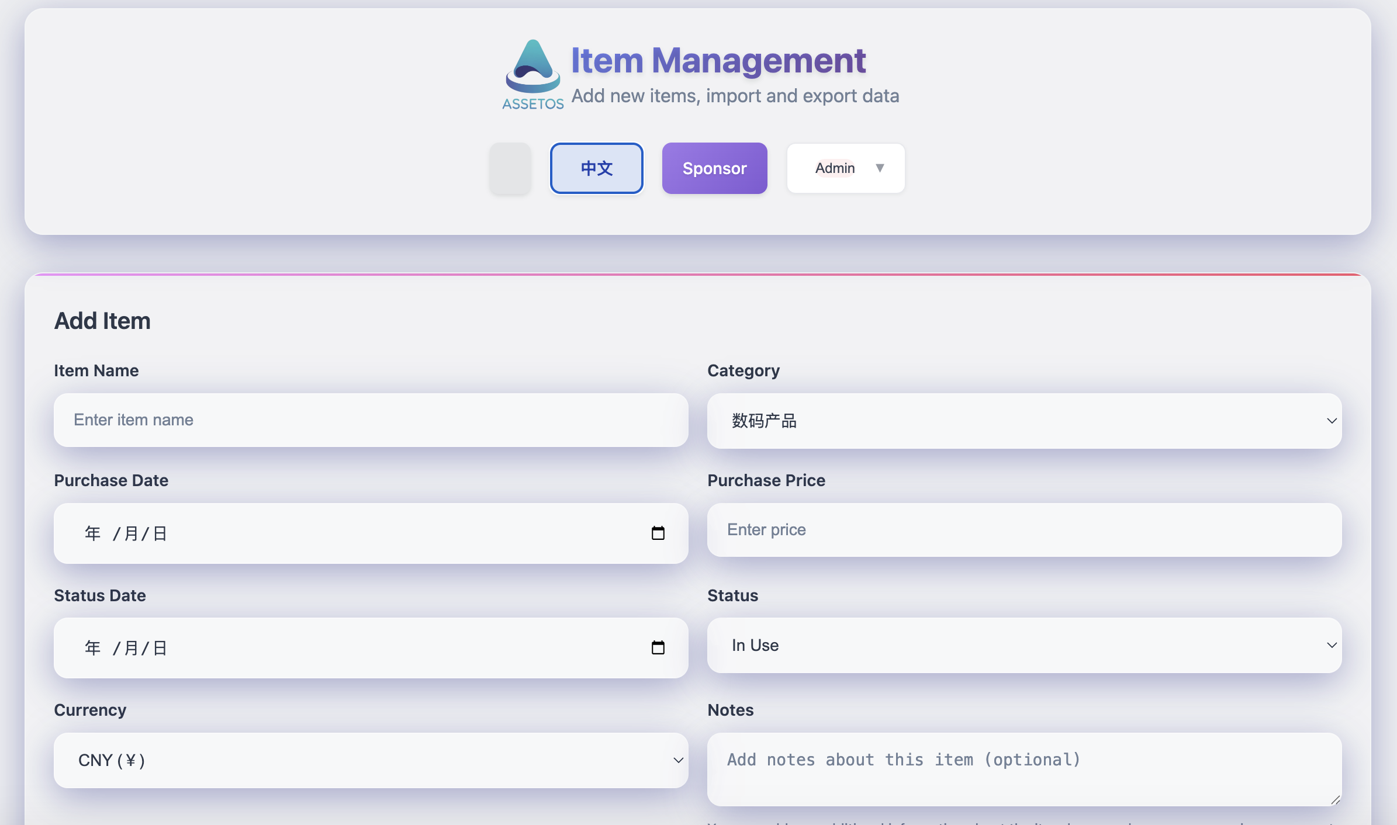Click the Status dropdown chevron
1397x825 pixels.
(x=1332, y=645)
